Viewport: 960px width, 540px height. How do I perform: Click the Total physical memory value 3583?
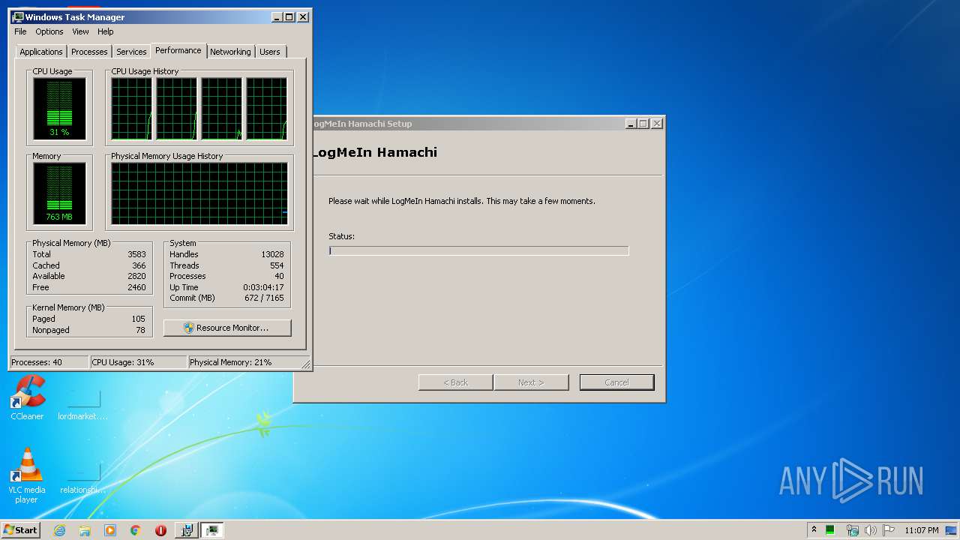click(136, 254)
